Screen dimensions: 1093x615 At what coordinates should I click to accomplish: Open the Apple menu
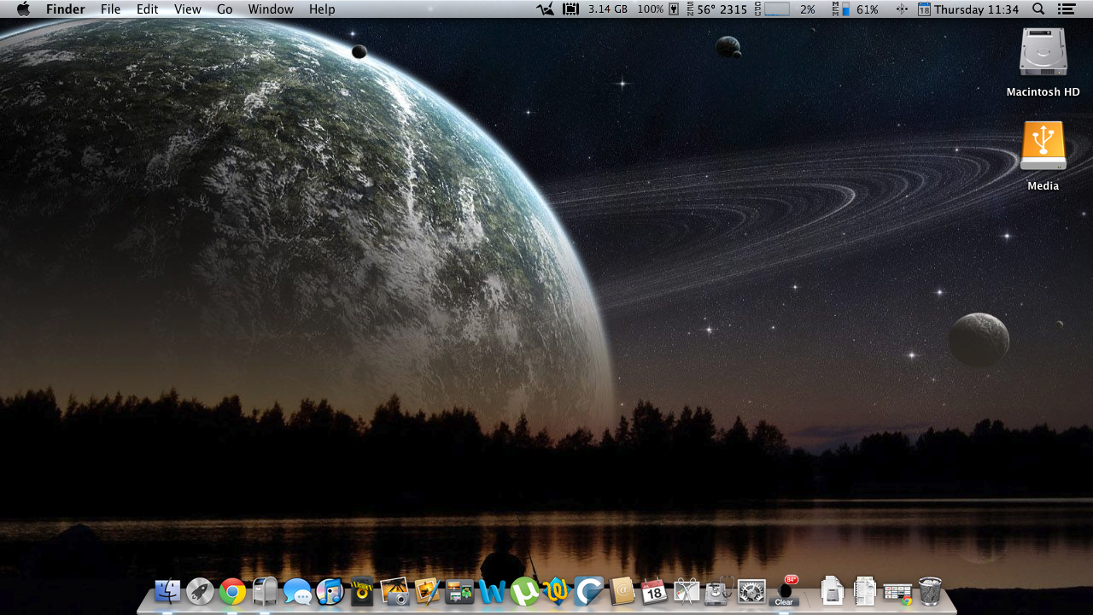23,9
